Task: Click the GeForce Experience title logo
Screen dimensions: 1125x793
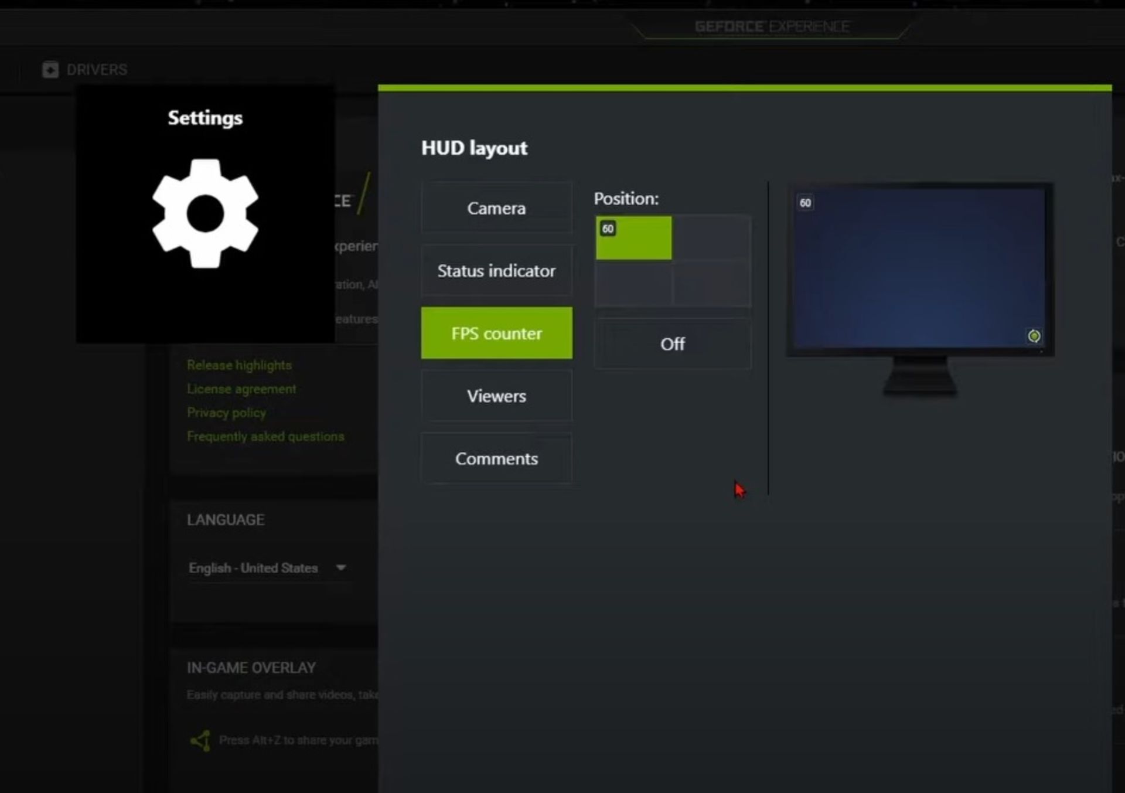Action: click(772, 27)
